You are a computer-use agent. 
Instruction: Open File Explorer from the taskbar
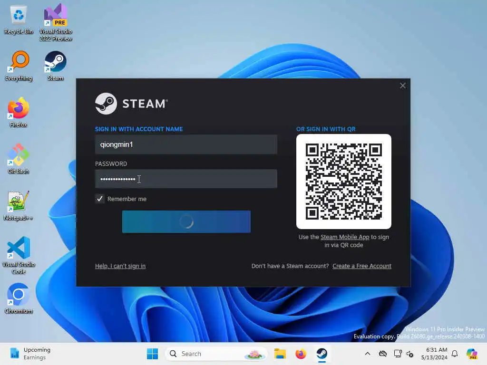click(280, 354)
